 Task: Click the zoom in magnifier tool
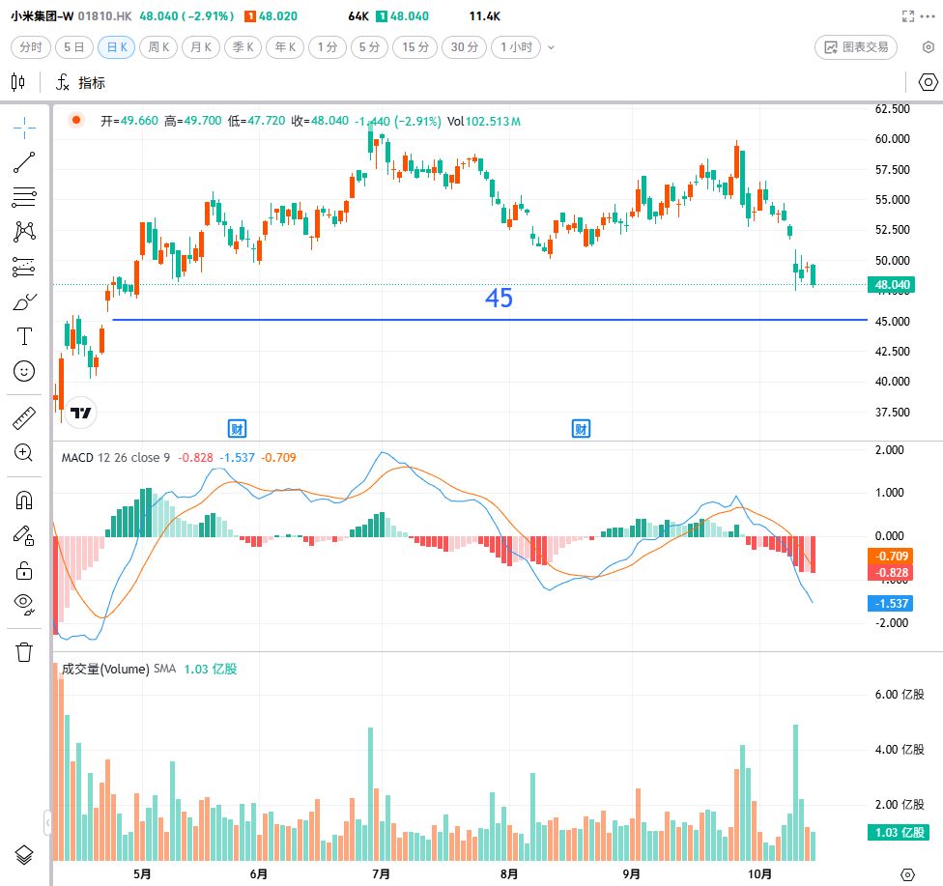[24, 452]
